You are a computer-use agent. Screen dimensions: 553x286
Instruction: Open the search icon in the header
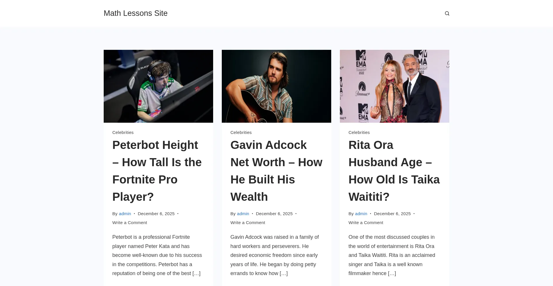[x=447, y=14]
